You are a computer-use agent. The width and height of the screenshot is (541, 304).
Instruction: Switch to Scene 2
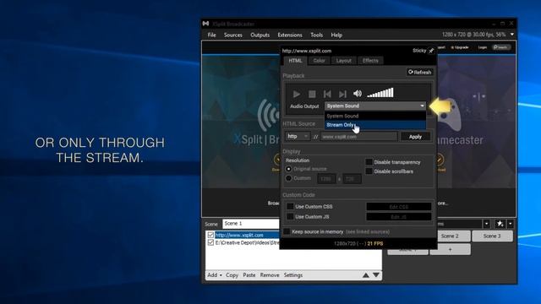click(x=450, y=236)
